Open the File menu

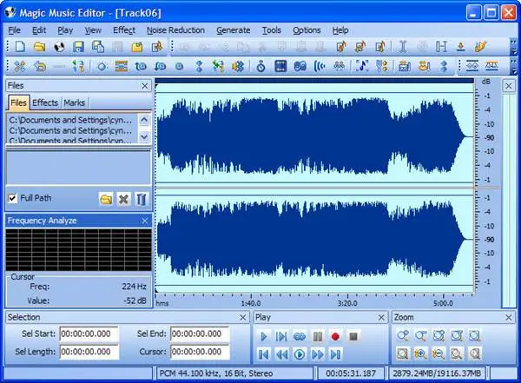tap(14, 30)
